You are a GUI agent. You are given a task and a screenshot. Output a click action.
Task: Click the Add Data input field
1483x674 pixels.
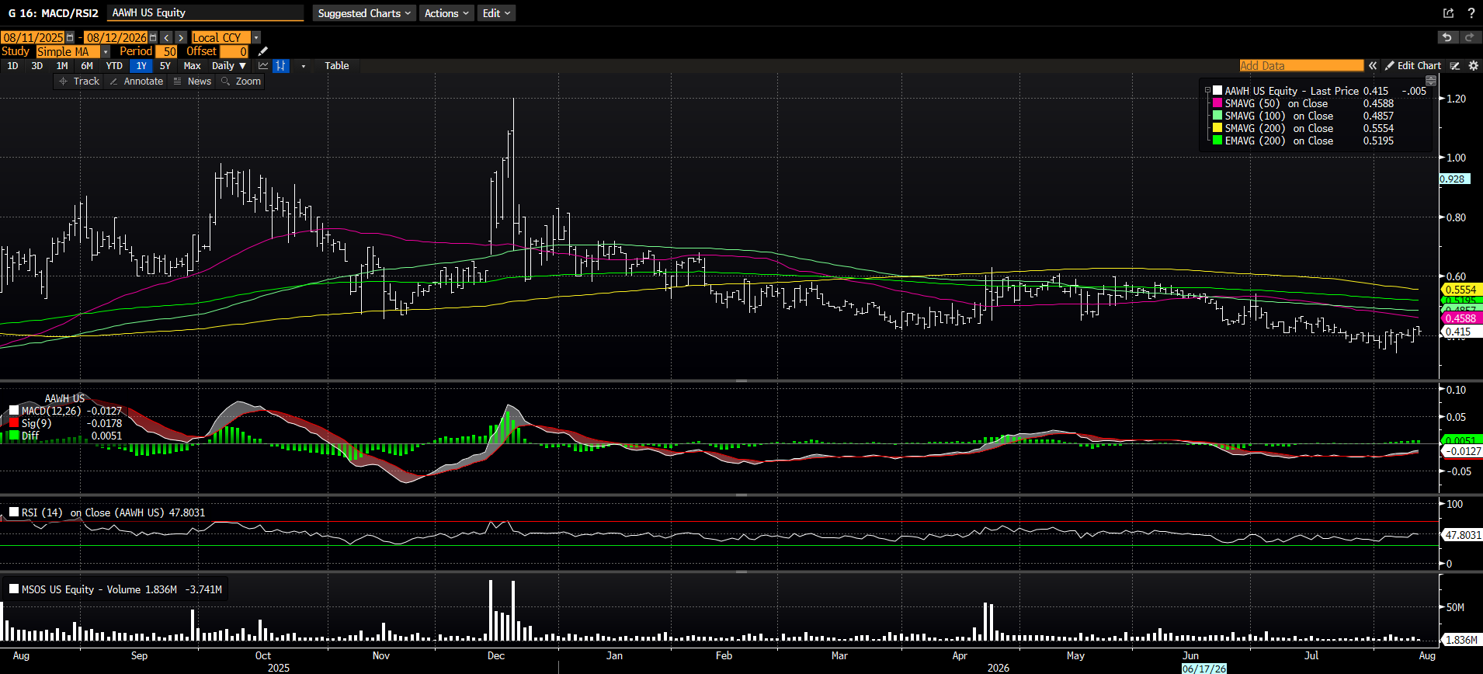[x=1301, y=66]
